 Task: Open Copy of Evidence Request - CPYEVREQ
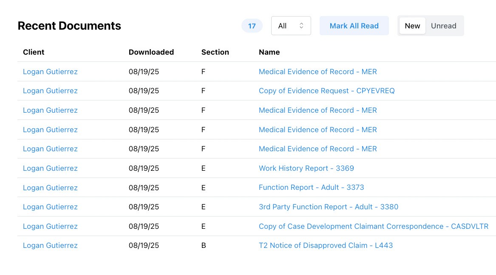tap(326, 91)
